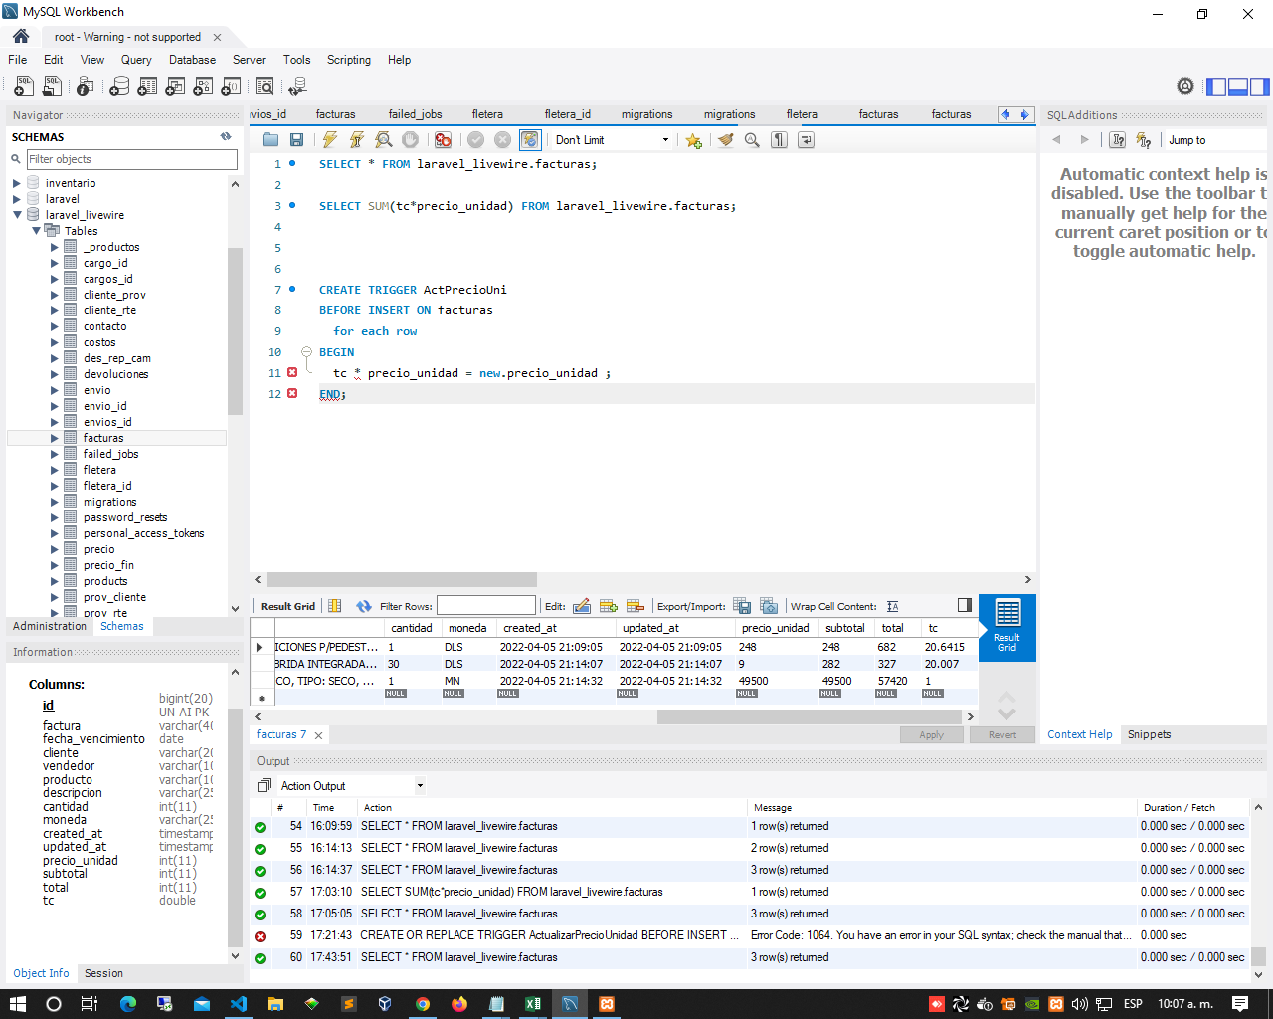Switch to the Snippets tab
Screen dimensions: 1273x1019
1149,734
